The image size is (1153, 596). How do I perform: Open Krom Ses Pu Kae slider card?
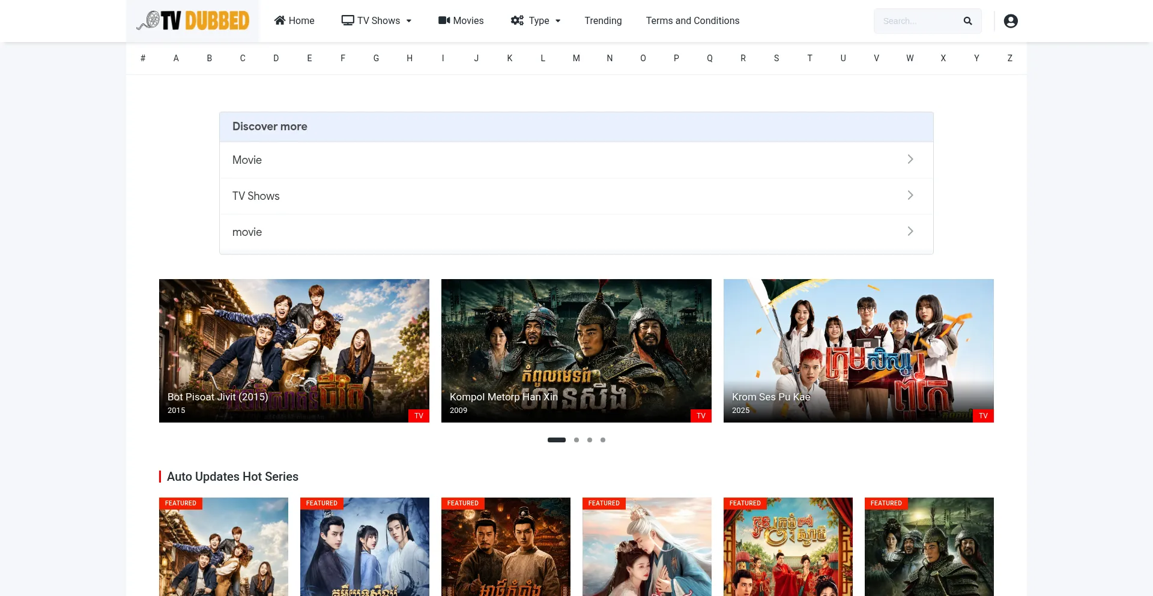(859, 351)
